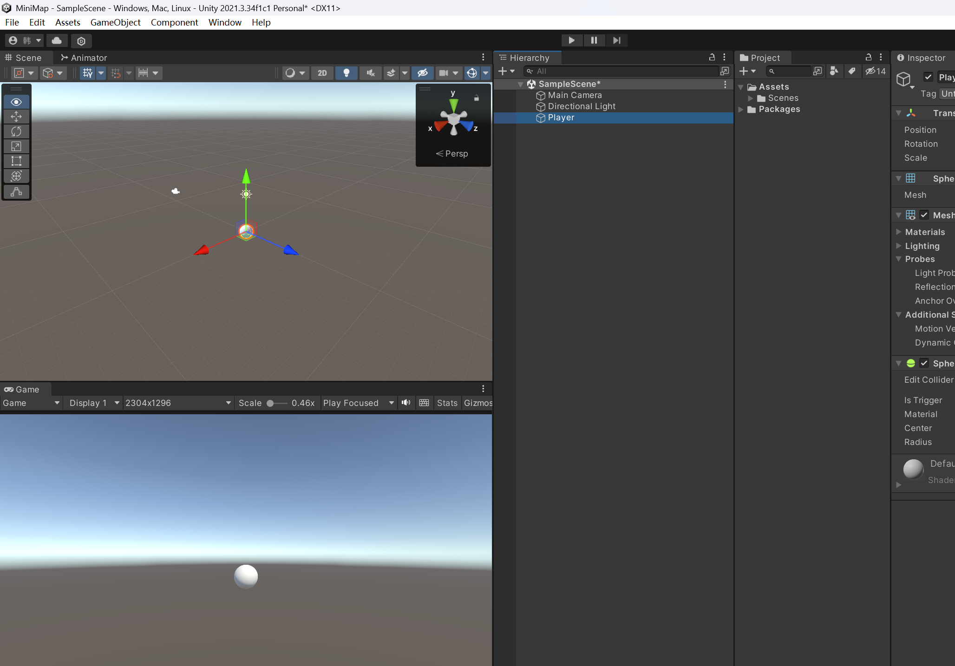Toggle scene lighting bulb icon
Screen dimensions: 955x666
click(x=346, y=73)
